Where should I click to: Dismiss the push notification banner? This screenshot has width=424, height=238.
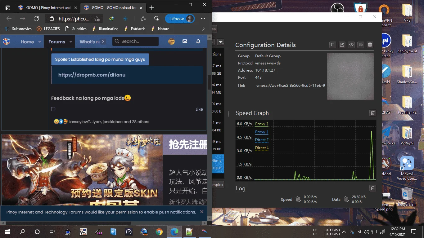(202, 212)
